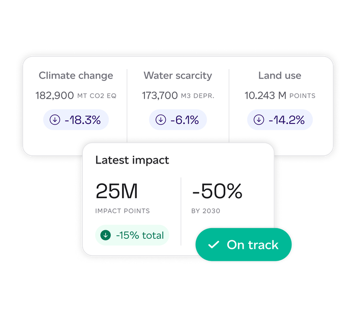Click the -14.2% land use pill
356x312 pixels.
pyautogui.click(x=280, y=120)
